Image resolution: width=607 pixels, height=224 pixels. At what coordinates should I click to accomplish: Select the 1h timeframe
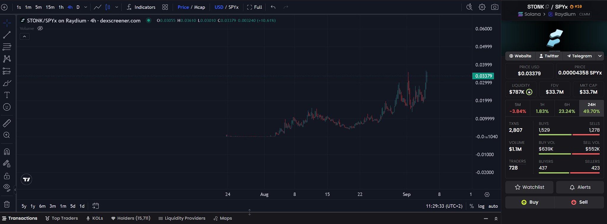click(x=61, y=7)
